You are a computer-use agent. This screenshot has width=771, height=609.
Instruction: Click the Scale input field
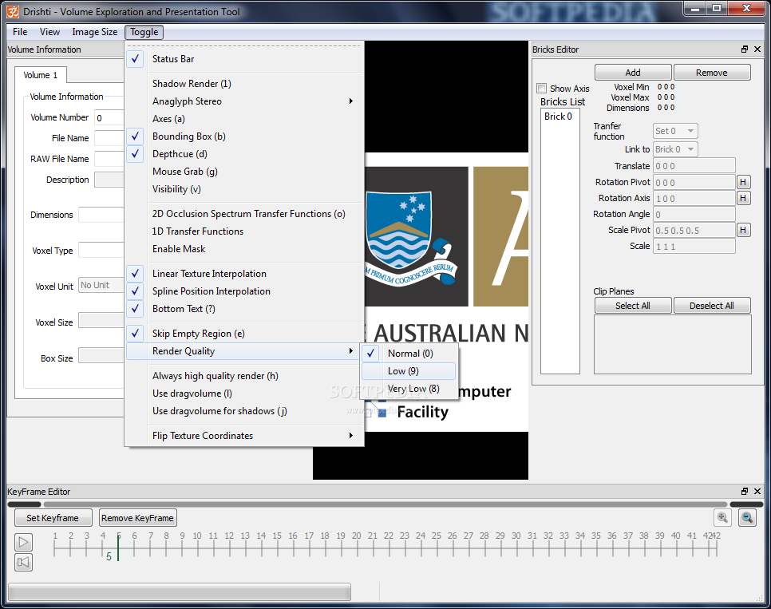pyautogui.click(x=694, y=246)
